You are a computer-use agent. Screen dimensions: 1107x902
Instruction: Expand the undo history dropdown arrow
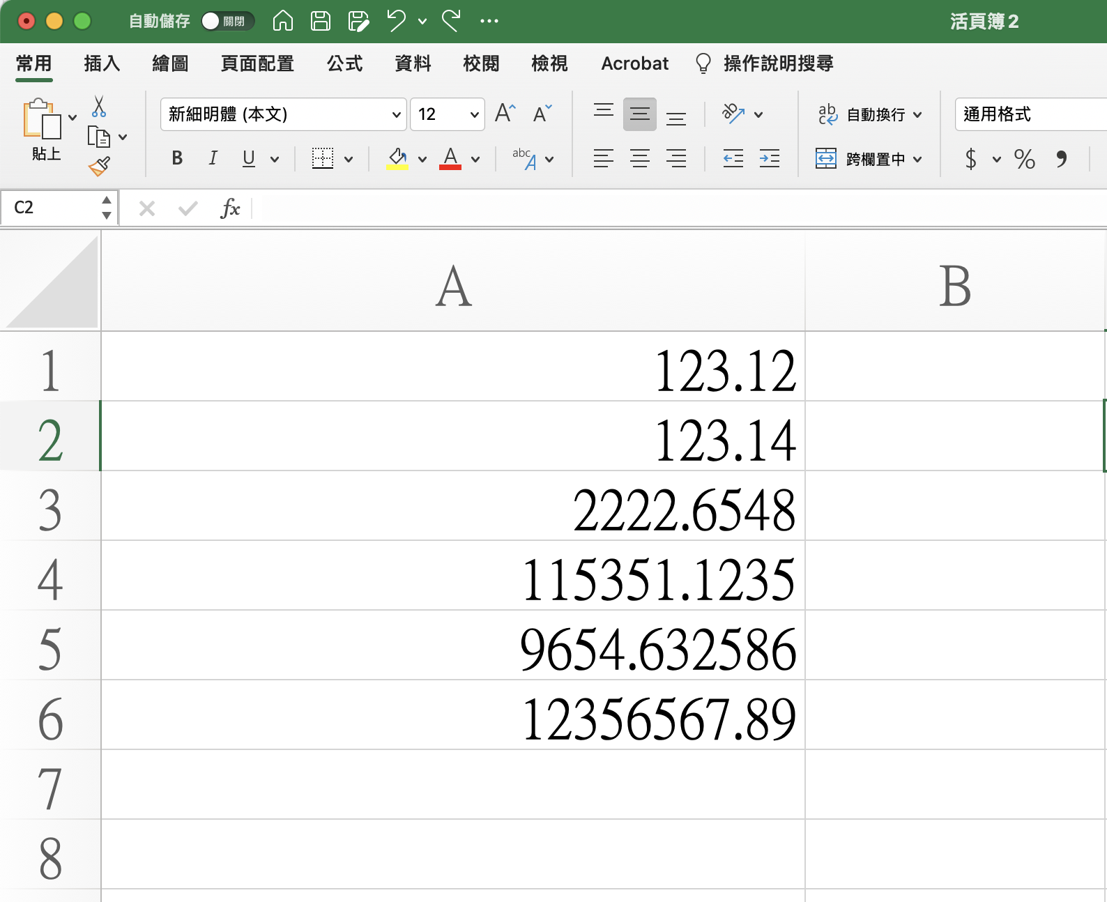(422, 22)
